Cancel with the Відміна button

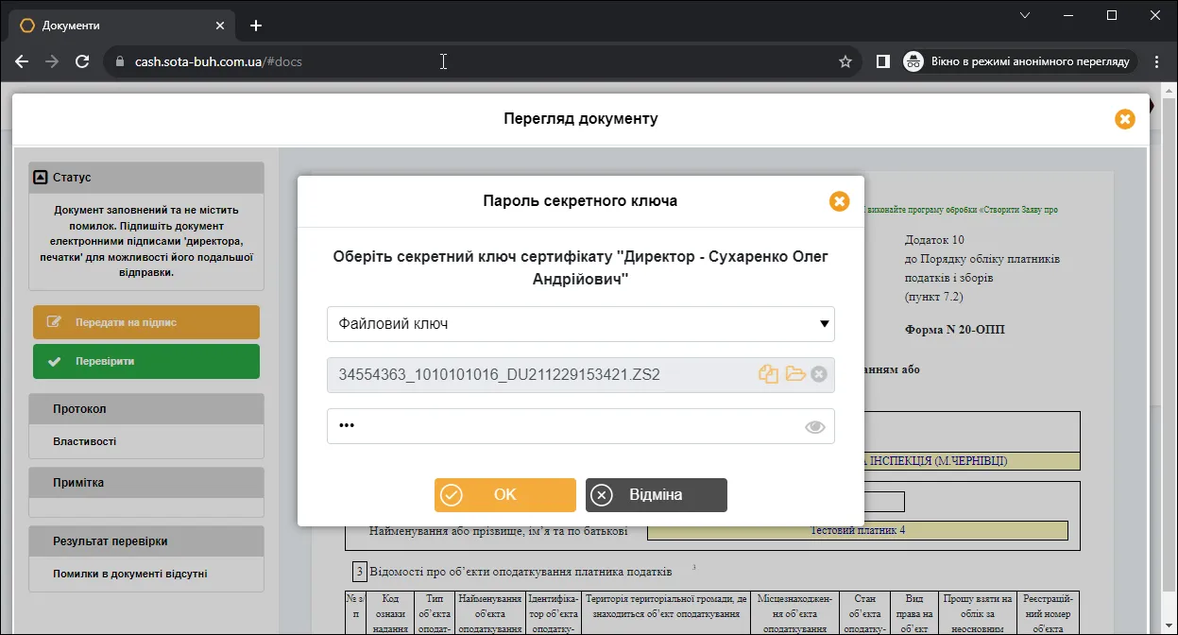click(657, 495)
